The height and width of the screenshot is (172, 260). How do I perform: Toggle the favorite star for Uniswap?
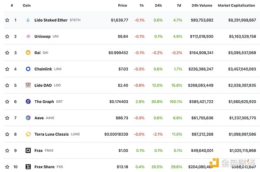click(7, 36)
